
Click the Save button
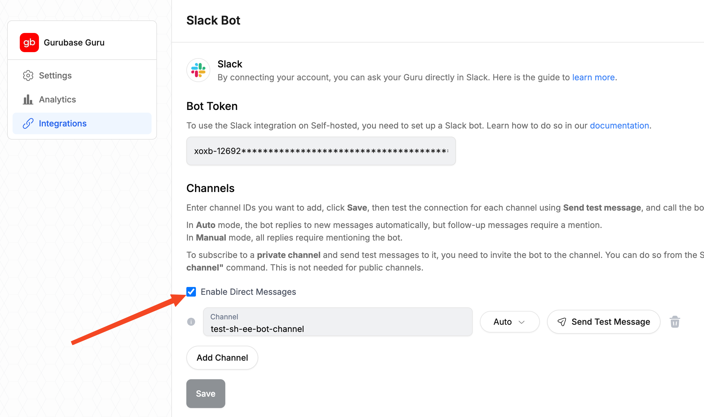206,394
